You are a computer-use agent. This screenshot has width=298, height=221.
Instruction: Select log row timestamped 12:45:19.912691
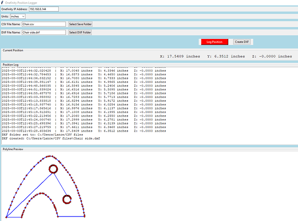click(x=84, y=112)
